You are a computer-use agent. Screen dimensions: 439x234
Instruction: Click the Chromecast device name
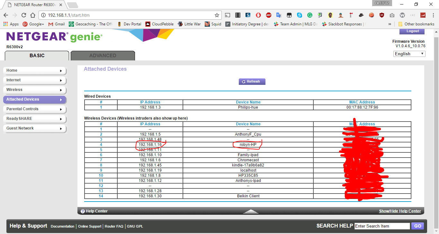pos(248,160)
